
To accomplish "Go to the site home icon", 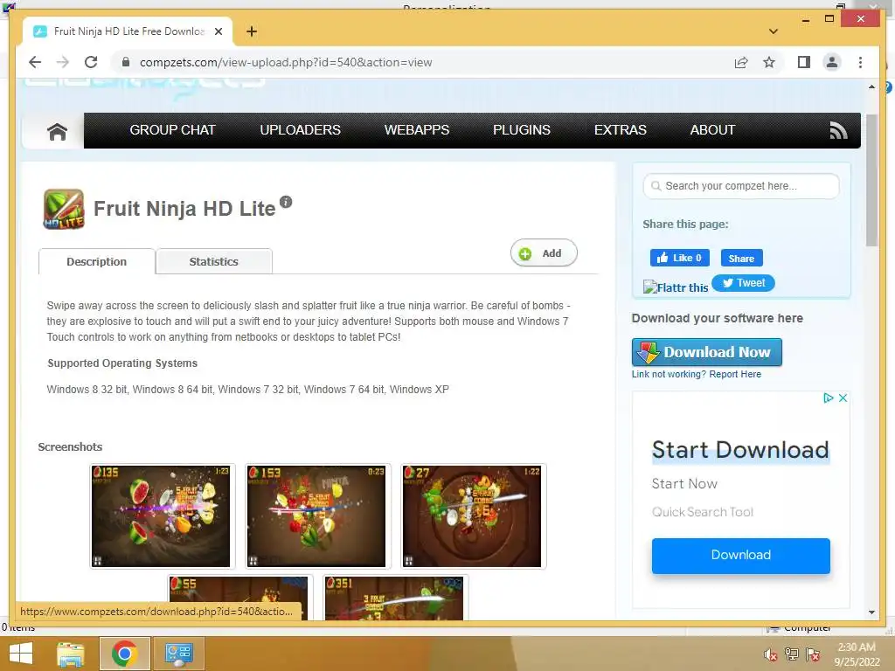I will point(57,131).
